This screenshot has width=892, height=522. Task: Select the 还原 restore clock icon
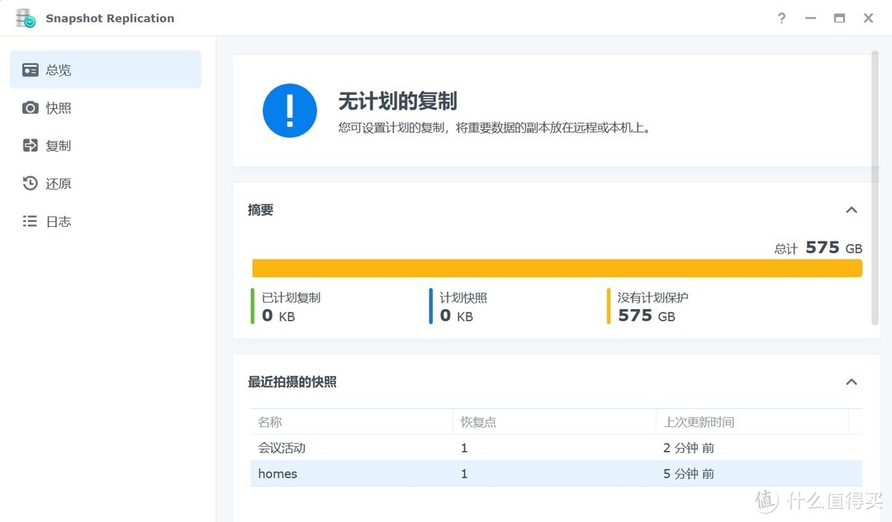(29, 183)
